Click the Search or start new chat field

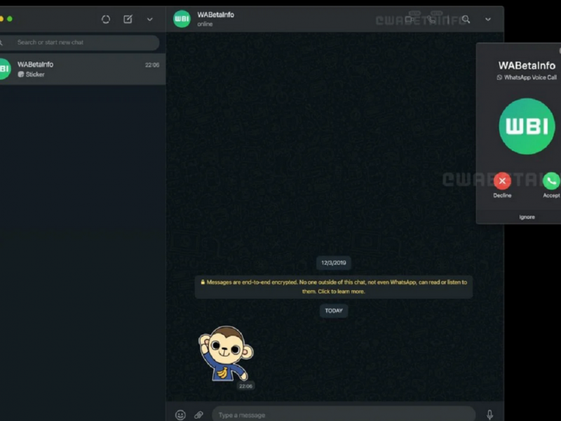coord(79,43)
